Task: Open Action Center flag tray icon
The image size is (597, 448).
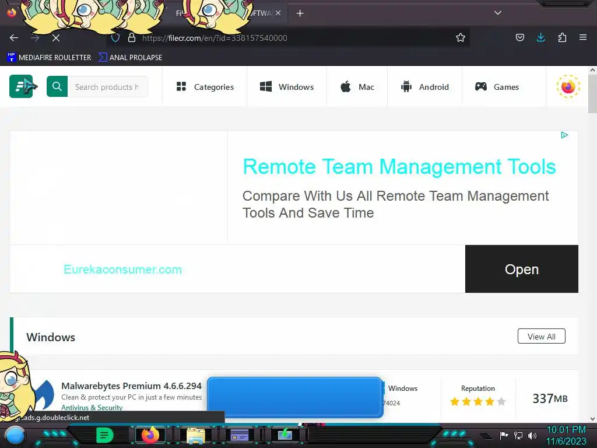Action: 504,435
